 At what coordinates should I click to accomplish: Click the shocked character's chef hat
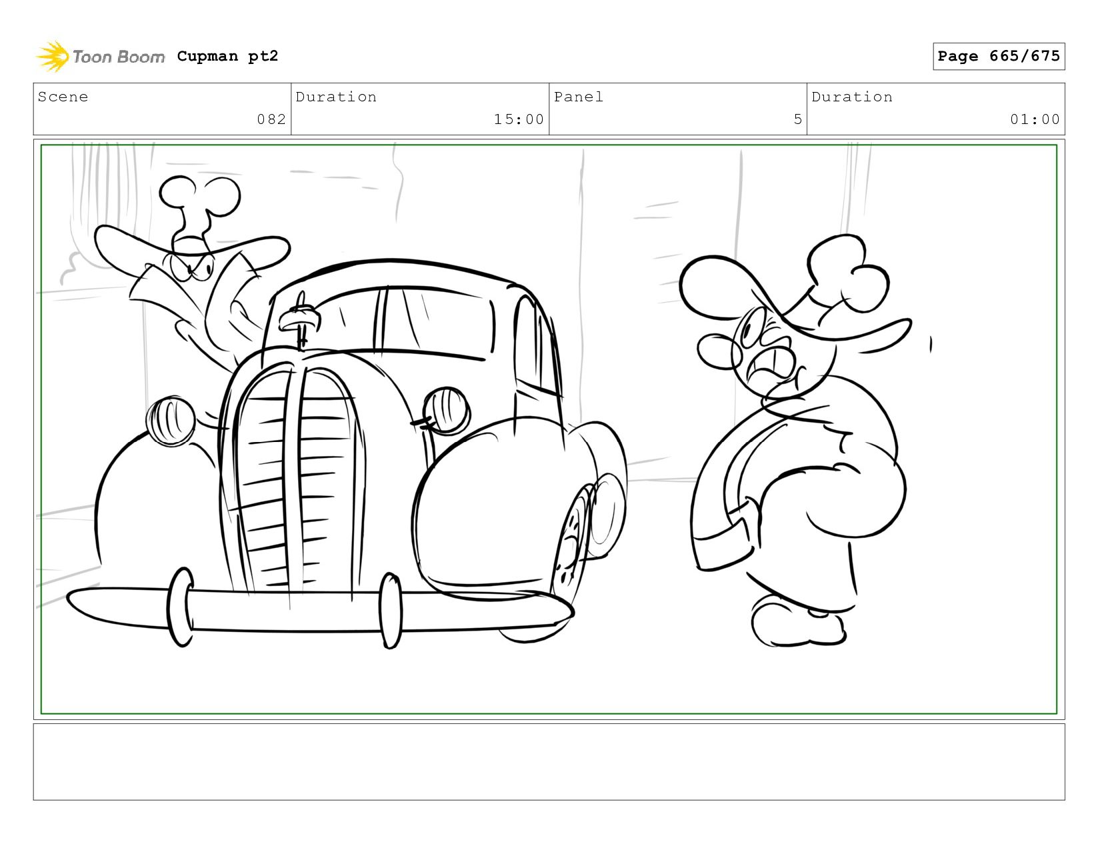click(x=847, y=273)
